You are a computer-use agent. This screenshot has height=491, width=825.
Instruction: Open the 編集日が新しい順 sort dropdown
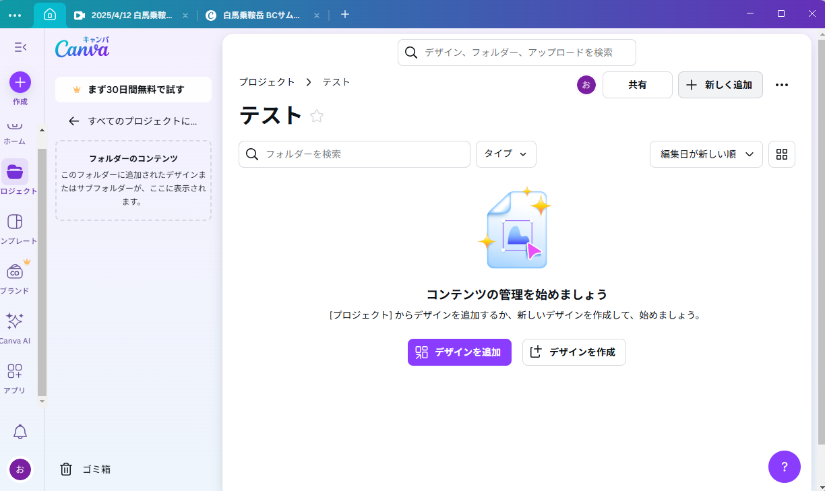(x=706, y=154)
